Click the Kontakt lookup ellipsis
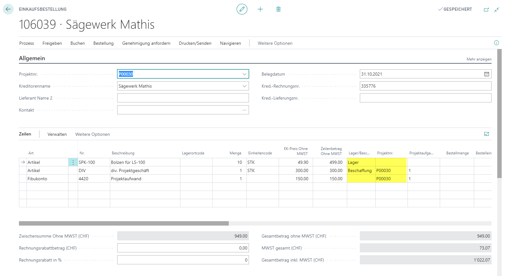 [245, 110]
